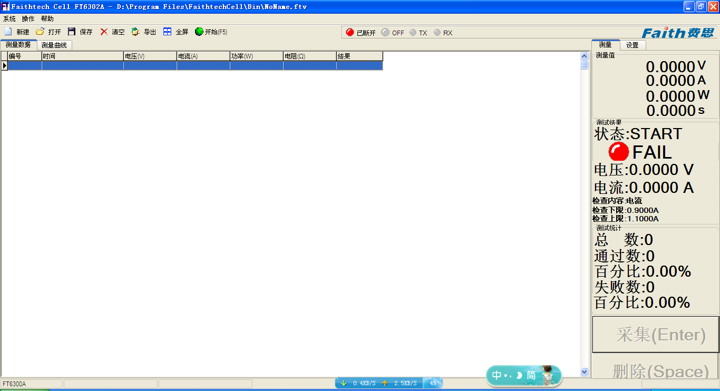Click the 时间 column header

click(x=83, y=56)
